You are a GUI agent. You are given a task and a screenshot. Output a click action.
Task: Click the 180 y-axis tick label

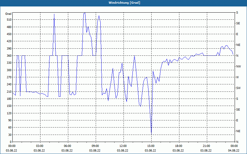[9, 99]
